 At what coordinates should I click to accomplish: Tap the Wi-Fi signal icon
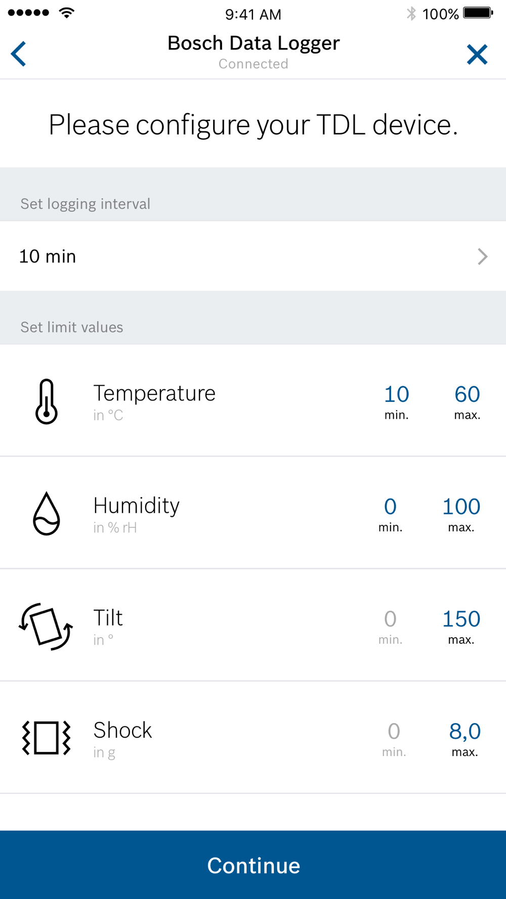[x=66, y=13]
